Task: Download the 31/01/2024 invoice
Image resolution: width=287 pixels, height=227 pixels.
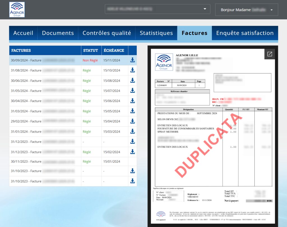Action: click(133, 131)
